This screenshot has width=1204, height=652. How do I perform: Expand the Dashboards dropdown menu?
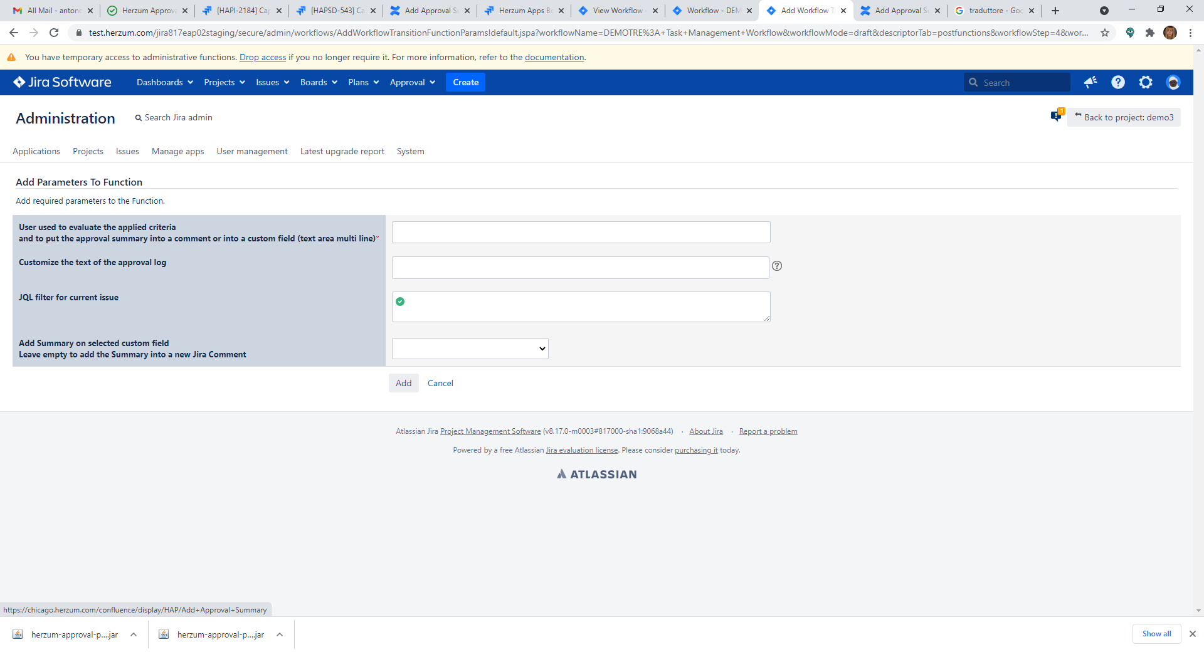tap(165, 82)
